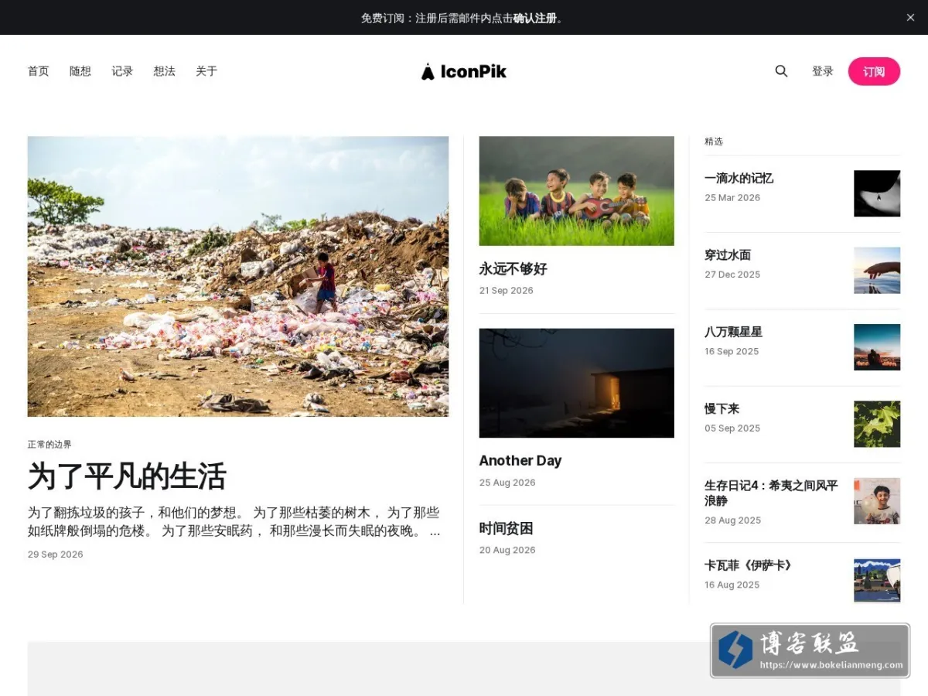This screenshot has height=696, width=928.
Task: Click the 25 Aug 2026 date
Action: point(507,483)
